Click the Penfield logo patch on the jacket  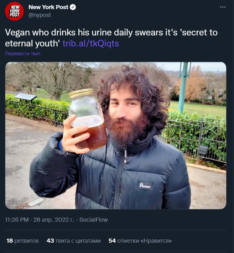click(145, 186)
